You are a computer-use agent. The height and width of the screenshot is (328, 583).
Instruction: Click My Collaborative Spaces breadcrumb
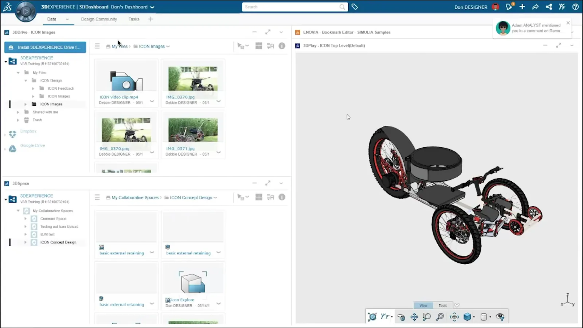click(135, 198)
